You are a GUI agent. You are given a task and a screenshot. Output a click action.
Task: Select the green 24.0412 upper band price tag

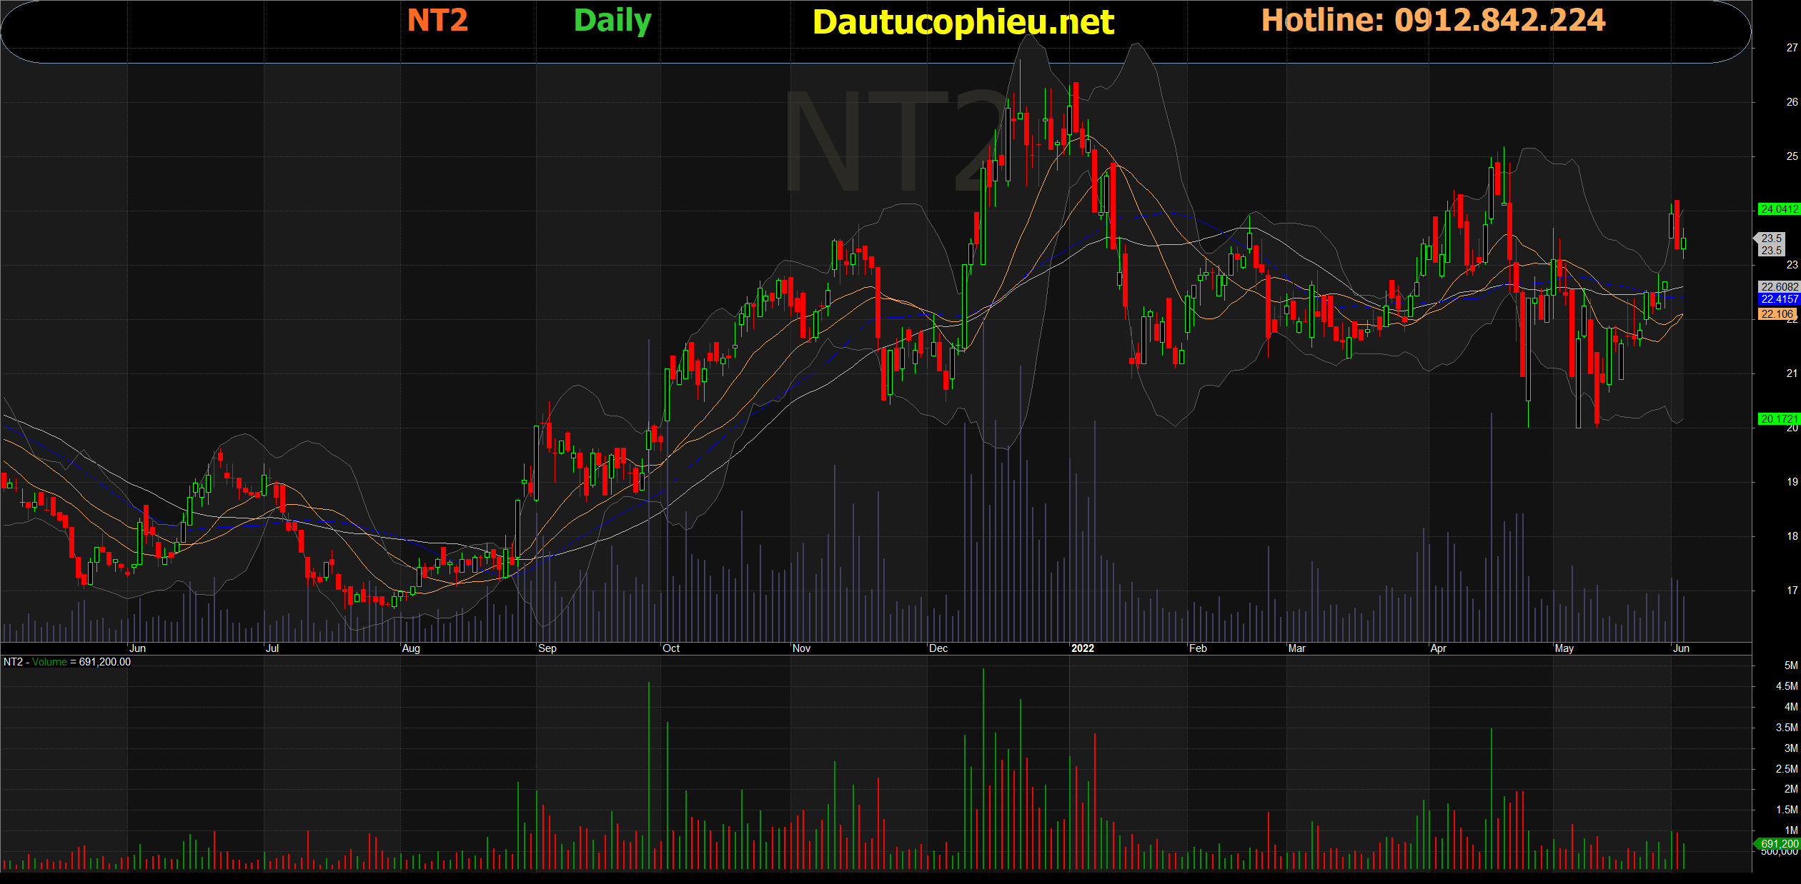1779,209
